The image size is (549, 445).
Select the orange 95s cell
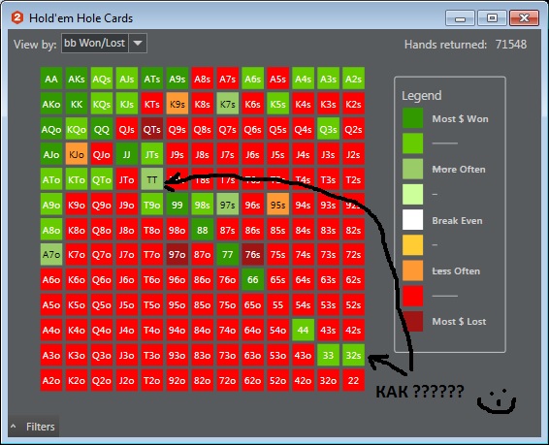(x=278, y=205)
